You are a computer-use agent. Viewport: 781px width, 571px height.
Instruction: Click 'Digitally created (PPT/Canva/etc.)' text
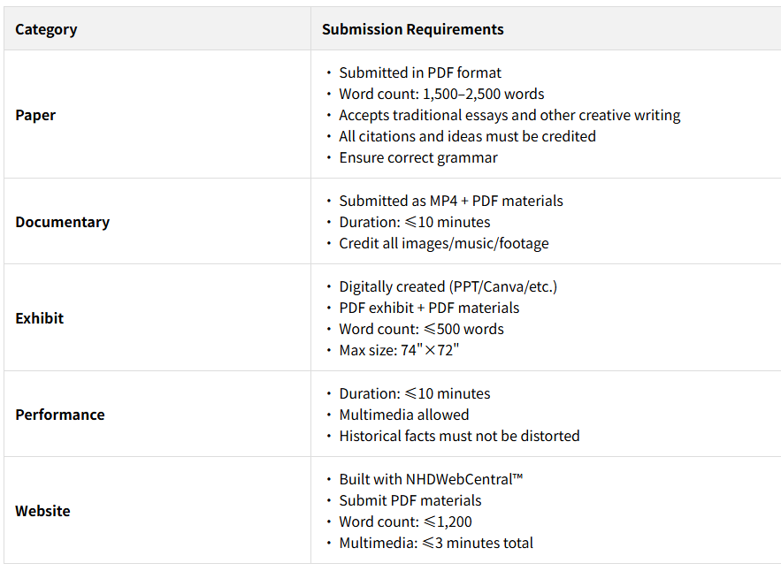click(x=448, y=286)
